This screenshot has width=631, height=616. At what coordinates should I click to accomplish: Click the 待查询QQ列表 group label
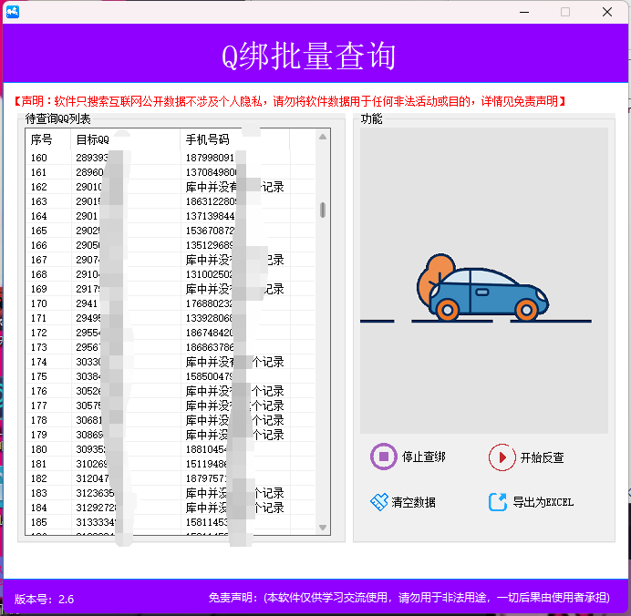click(x=58, y=118)
